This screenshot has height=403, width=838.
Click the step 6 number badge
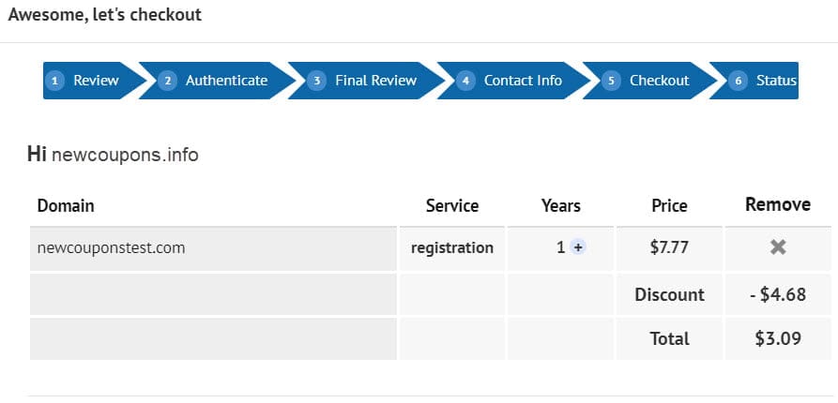[739, 81]
